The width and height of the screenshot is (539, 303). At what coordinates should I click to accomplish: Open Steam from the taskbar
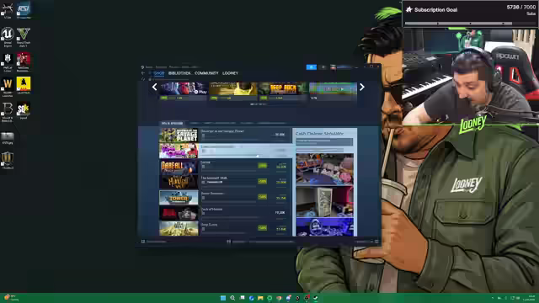316,298
